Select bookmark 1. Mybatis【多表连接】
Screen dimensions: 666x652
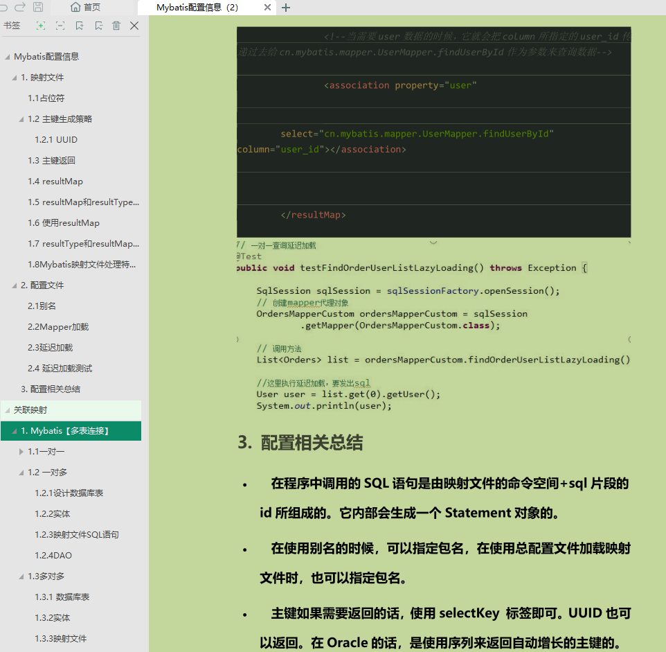point(65,431)
